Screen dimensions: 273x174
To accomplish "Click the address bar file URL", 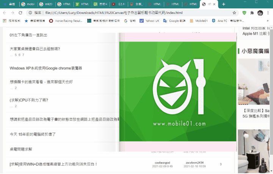I will point(114,13).
